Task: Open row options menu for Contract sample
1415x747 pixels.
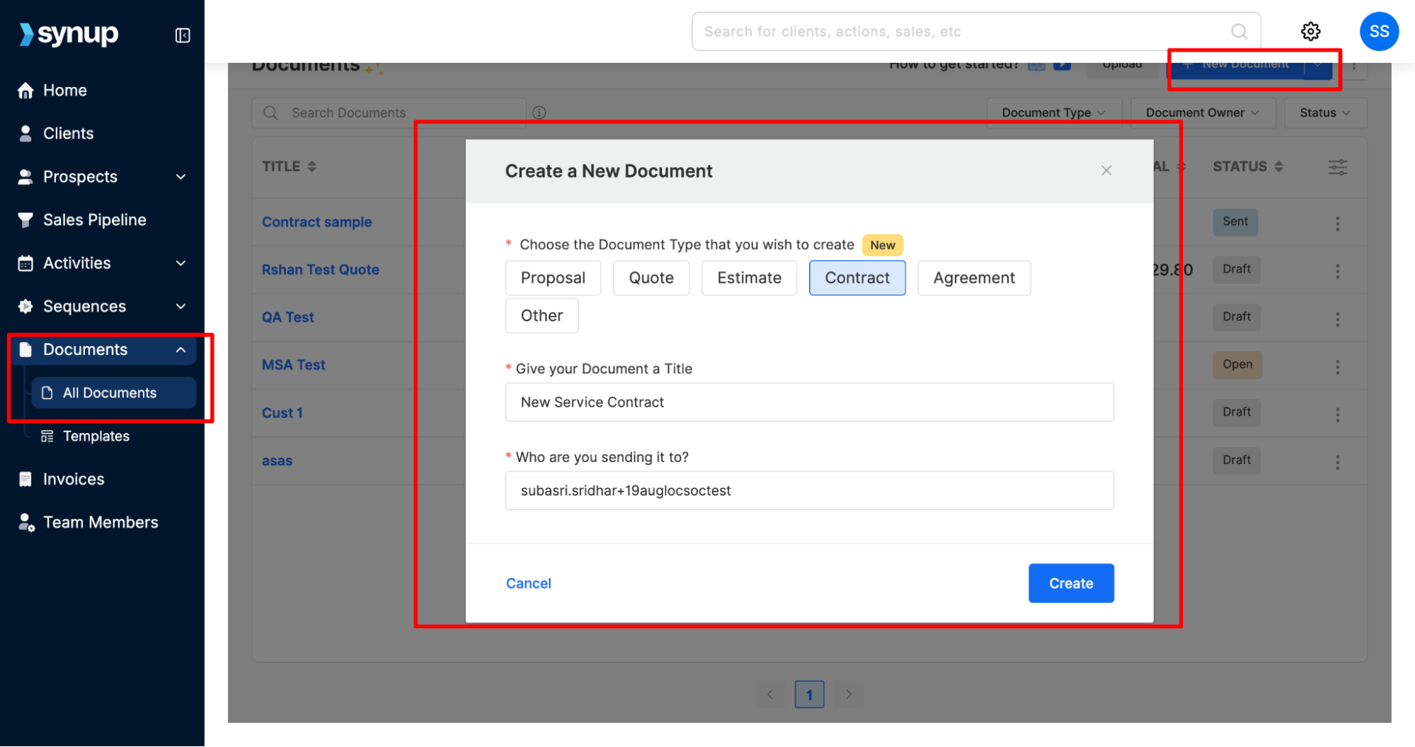Action: point(1337,224)
